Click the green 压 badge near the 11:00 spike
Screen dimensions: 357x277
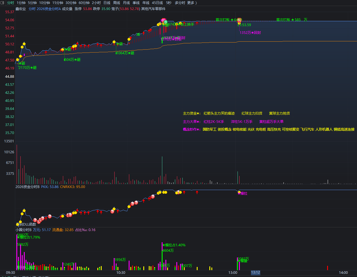(166, 22)
